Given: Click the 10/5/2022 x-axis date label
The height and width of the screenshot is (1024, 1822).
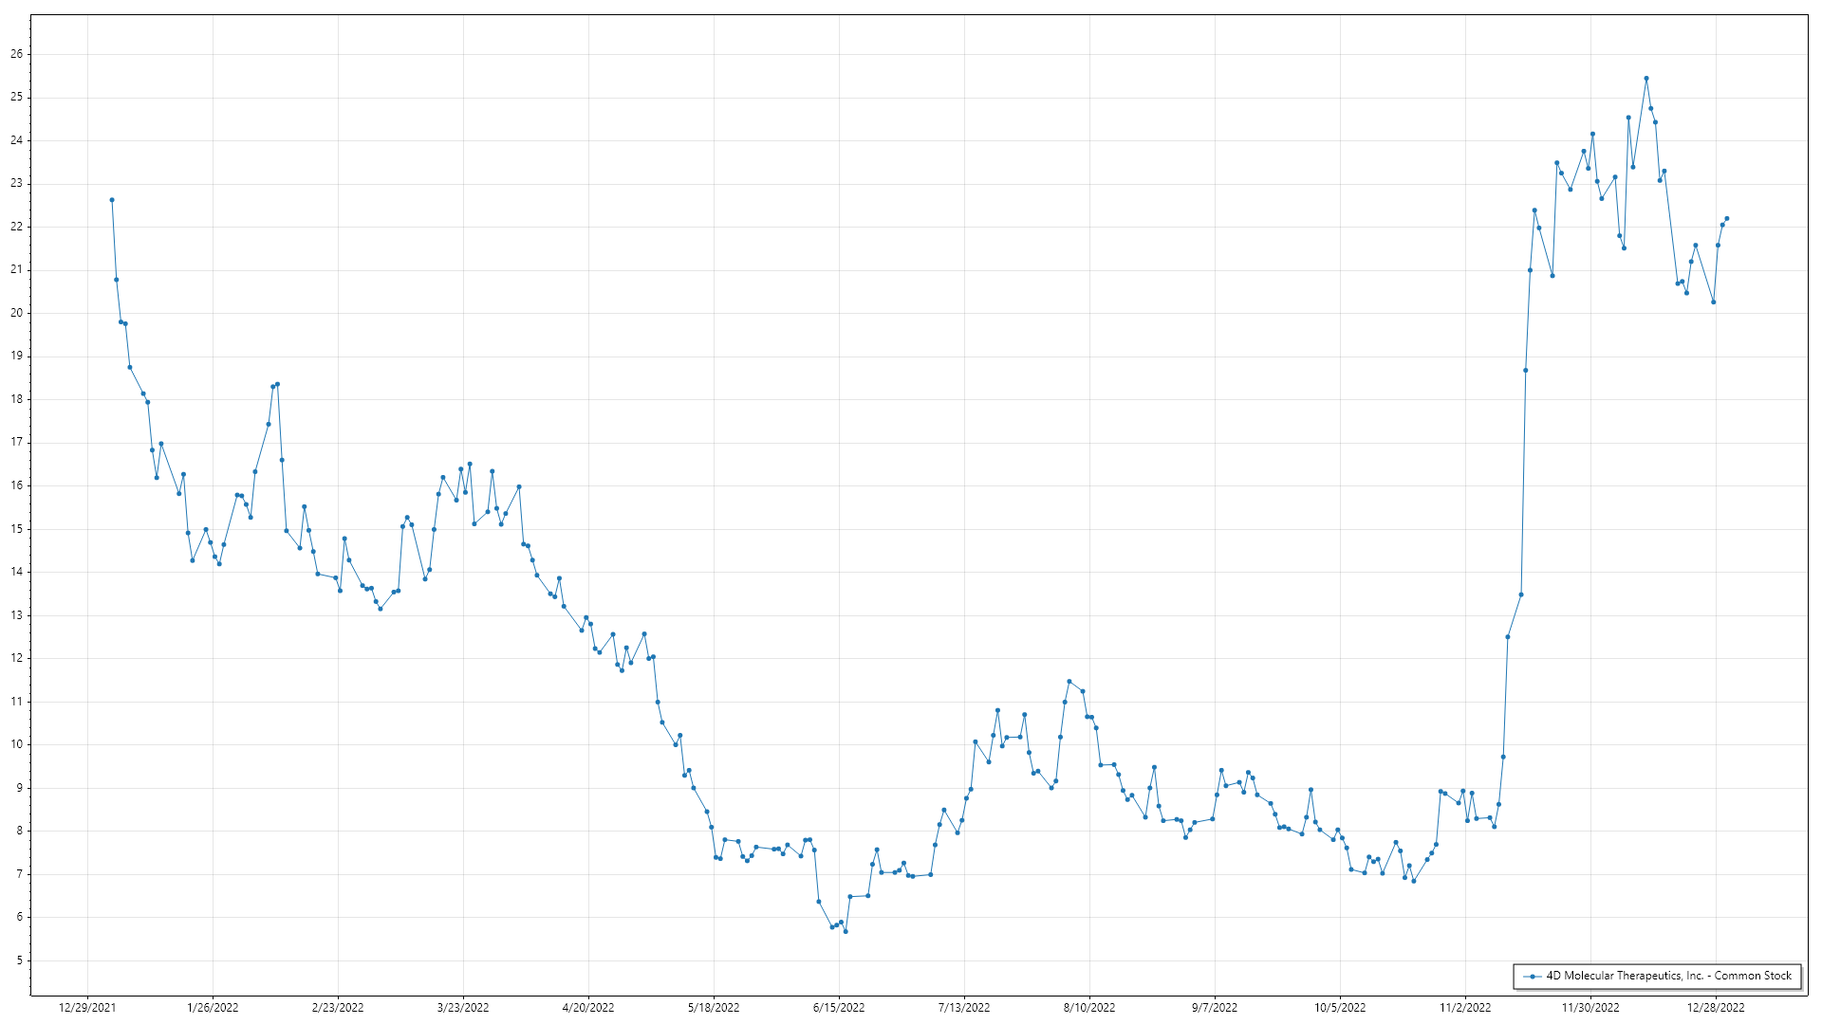Looking at the screenshot, I should tap(1340, 1007).
